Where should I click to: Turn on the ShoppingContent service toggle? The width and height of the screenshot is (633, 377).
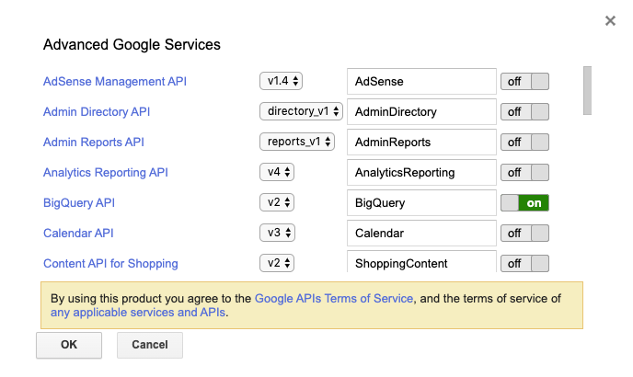524,263
